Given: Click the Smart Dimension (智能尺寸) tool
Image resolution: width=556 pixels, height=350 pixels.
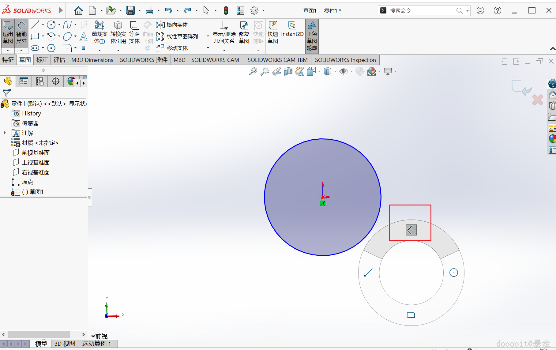Looking at the screenshot, I should (x=21, y=33).
